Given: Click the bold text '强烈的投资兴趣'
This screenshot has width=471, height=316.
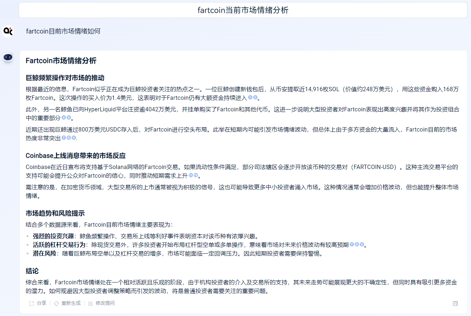Looking at the screenshot, I should pos(53,236).
